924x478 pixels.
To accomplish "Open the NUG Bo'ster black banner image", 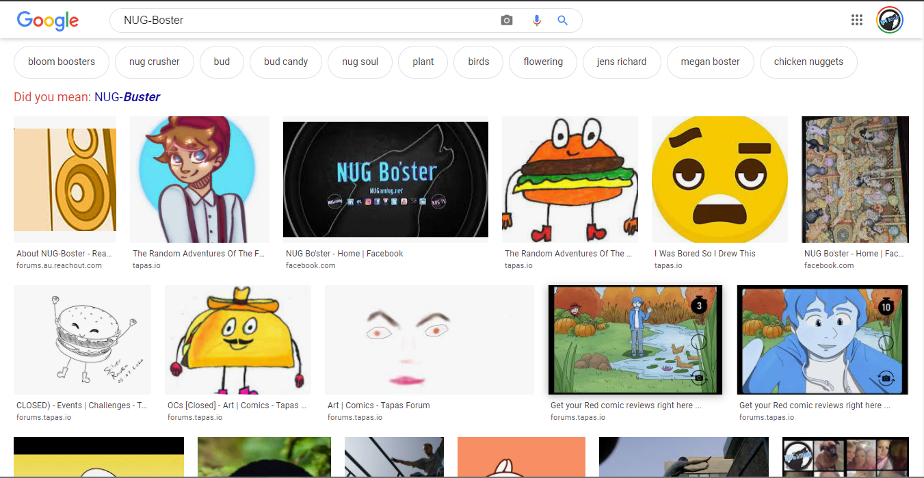I will point(386,179).
